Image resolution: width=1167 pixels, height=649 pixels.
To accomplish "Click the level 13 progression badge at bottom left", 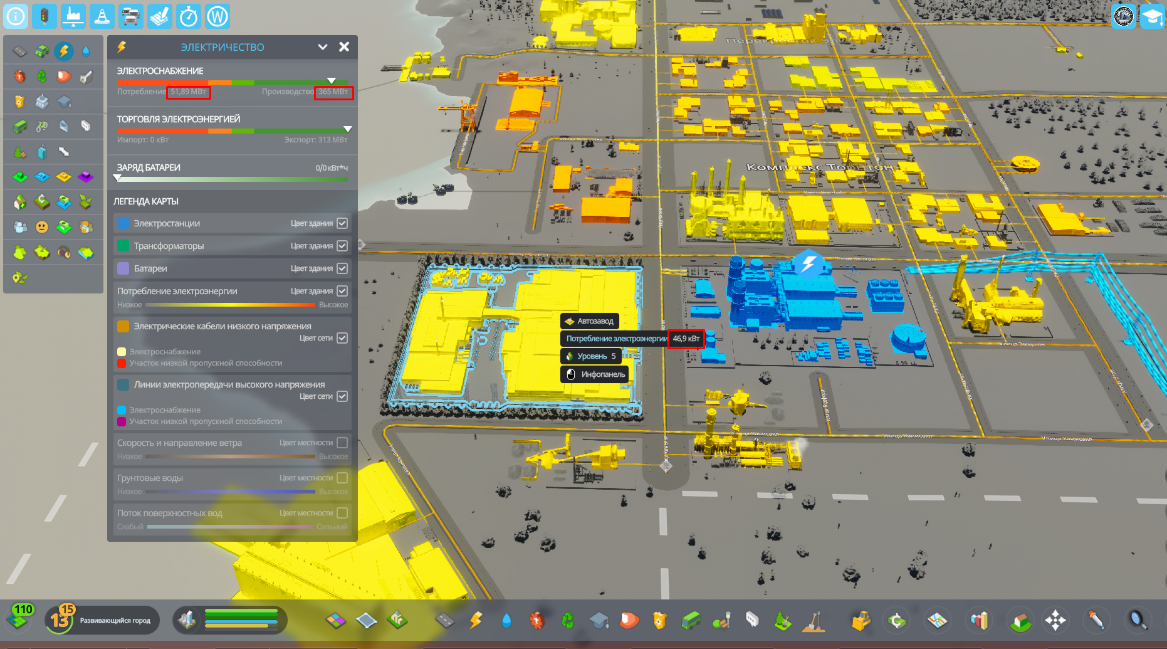I will coord(61,620).
